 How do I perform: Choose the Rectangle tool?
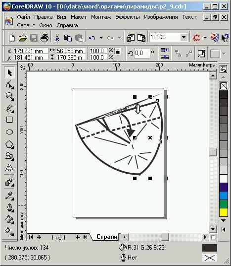point(9,120)
